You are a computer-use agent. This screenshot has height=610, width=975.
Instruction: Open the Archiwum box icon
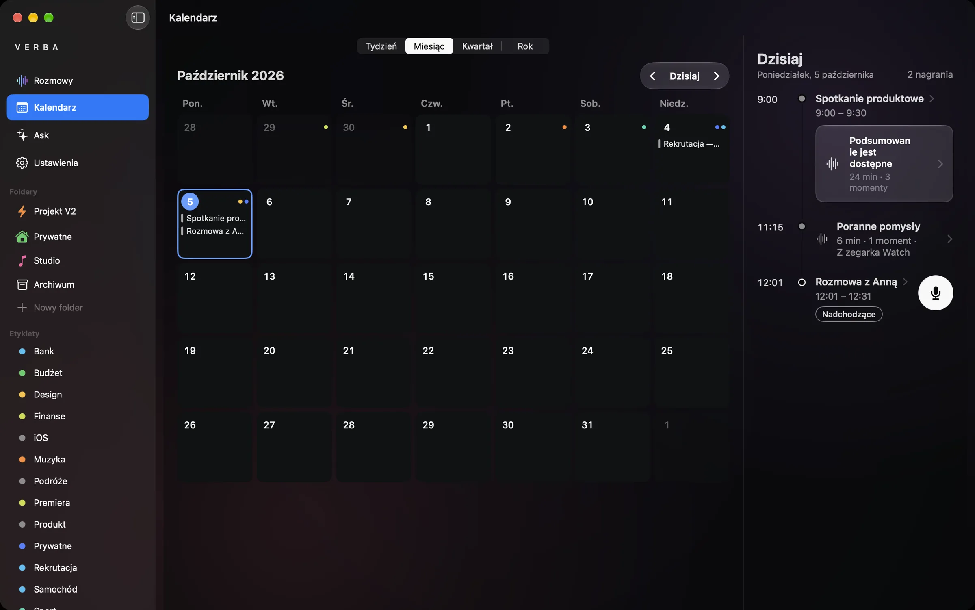tap(22, 284)
